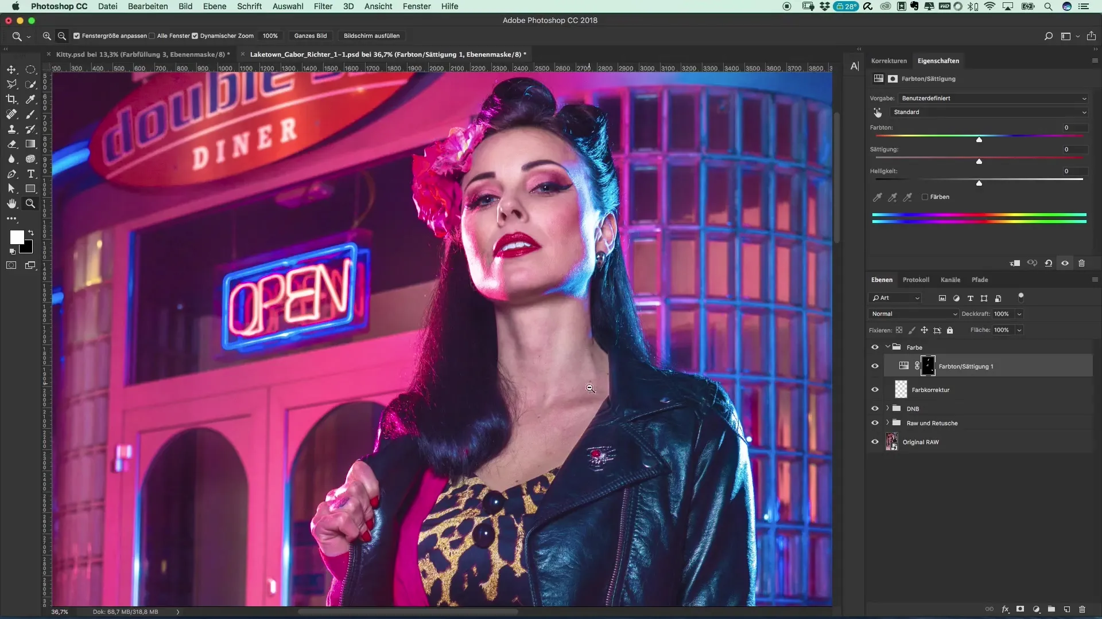Select the Move tool
1102x619 pixels.
tap(11, 69)
